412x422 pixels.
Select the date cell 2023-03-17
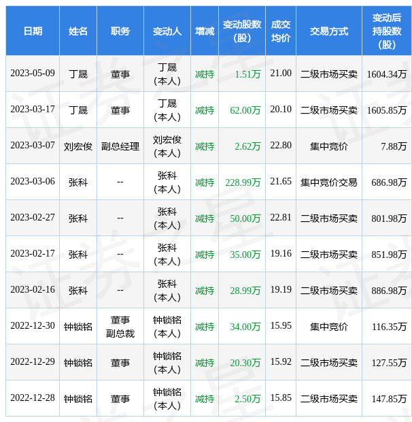[33, 110]
